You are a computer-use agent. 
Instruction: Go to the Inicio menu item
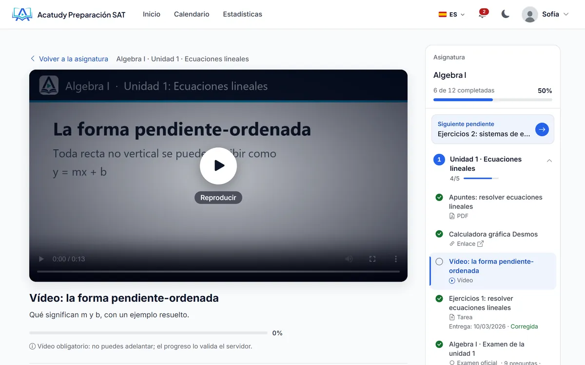coord(152,15)
